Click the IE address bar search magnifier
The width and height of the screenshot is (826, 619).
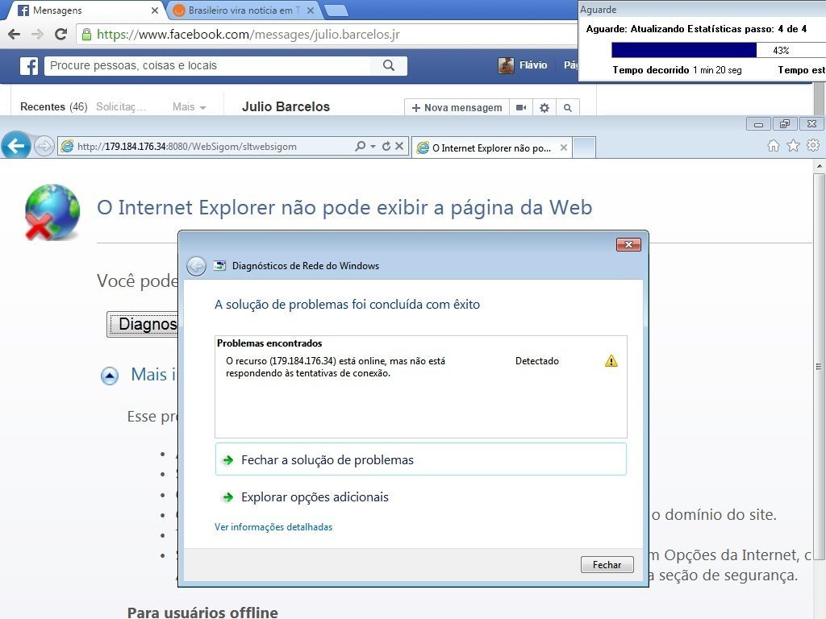click(361, 147)
